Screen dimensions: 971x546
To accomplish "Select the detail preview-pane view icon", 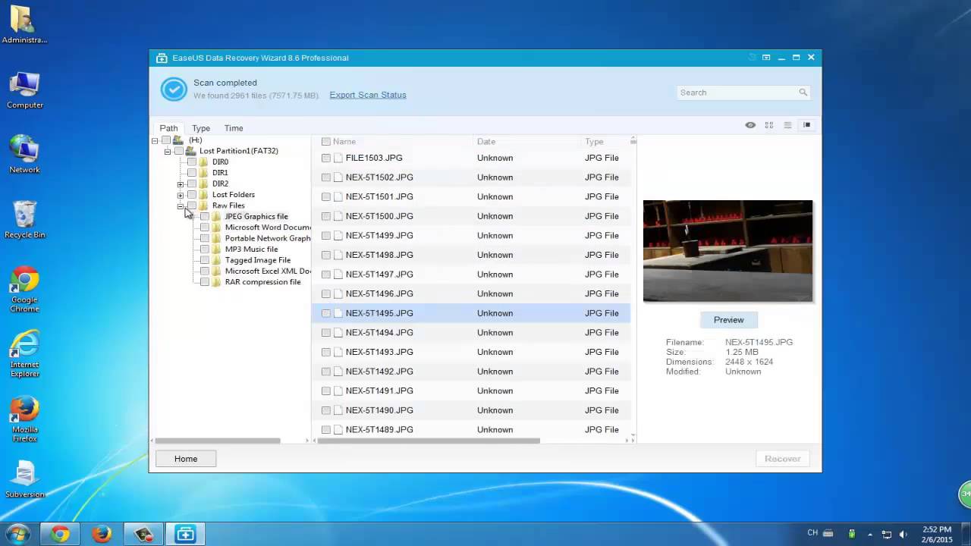I will tap(806, 125).
